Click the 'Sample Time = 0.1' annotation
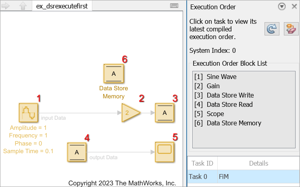Image resolution: width=300 pixels, height=187 pixels. [28, 151]
